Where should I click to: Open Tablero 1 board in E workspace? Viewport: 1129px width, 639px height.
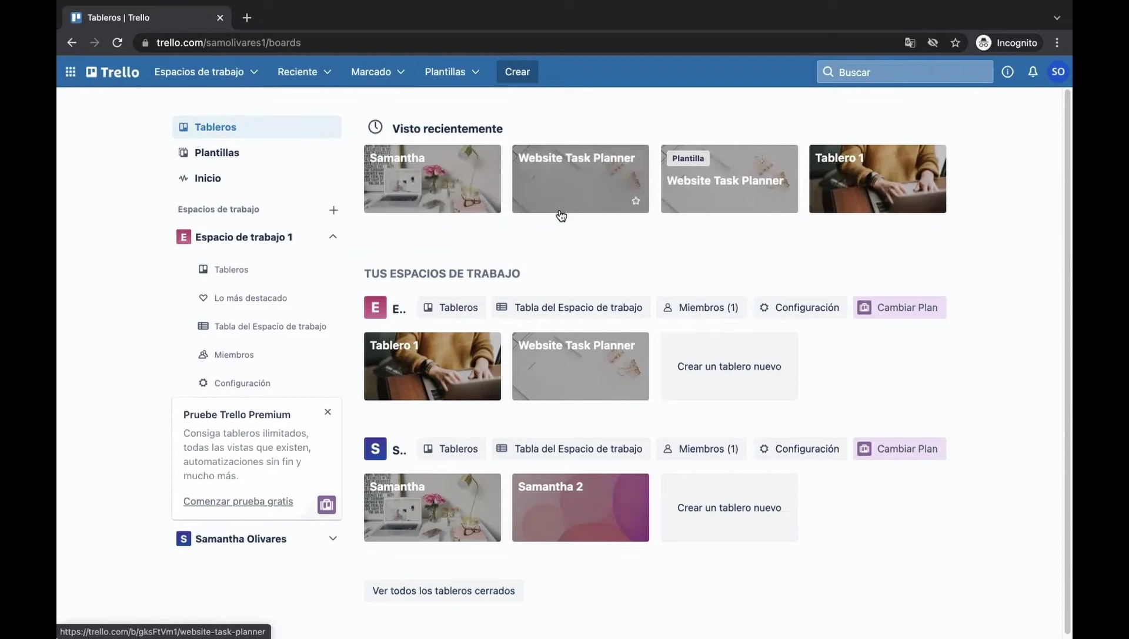(432, 366)
